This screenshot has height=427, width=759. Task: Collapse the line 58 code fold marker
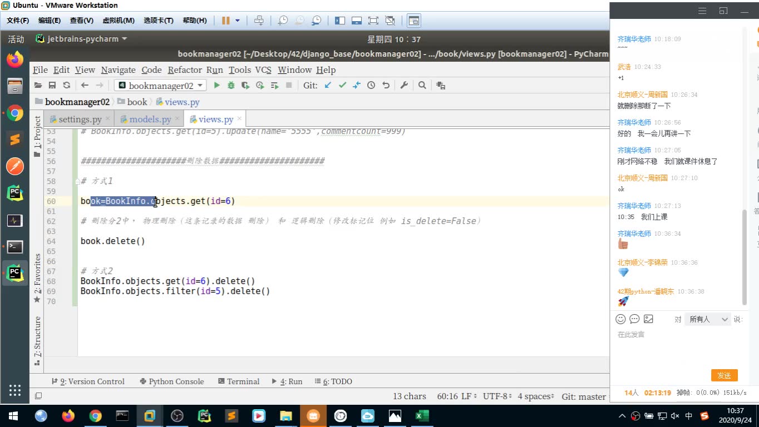click(x=78, y=181)
